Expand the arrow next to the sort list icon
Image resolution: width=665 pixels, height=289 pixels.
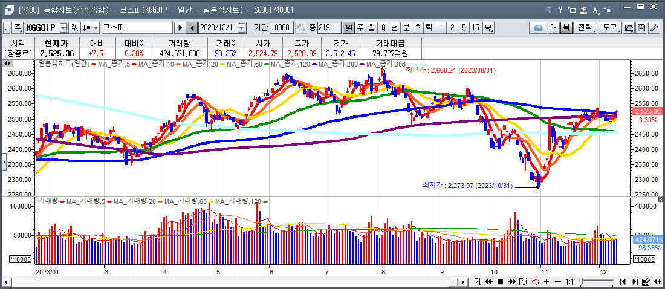(x=96, y=28)
